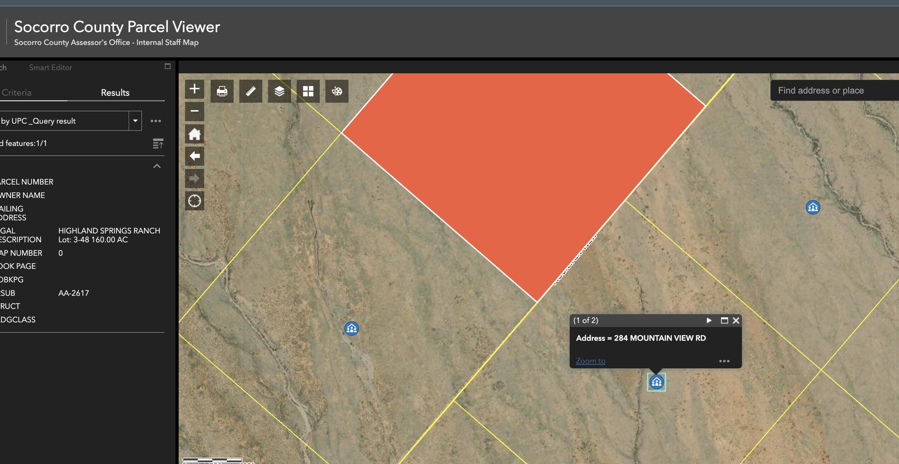Click the zoom out minus button
Viewport: 899px width, 464px height.
click(194, 111)
